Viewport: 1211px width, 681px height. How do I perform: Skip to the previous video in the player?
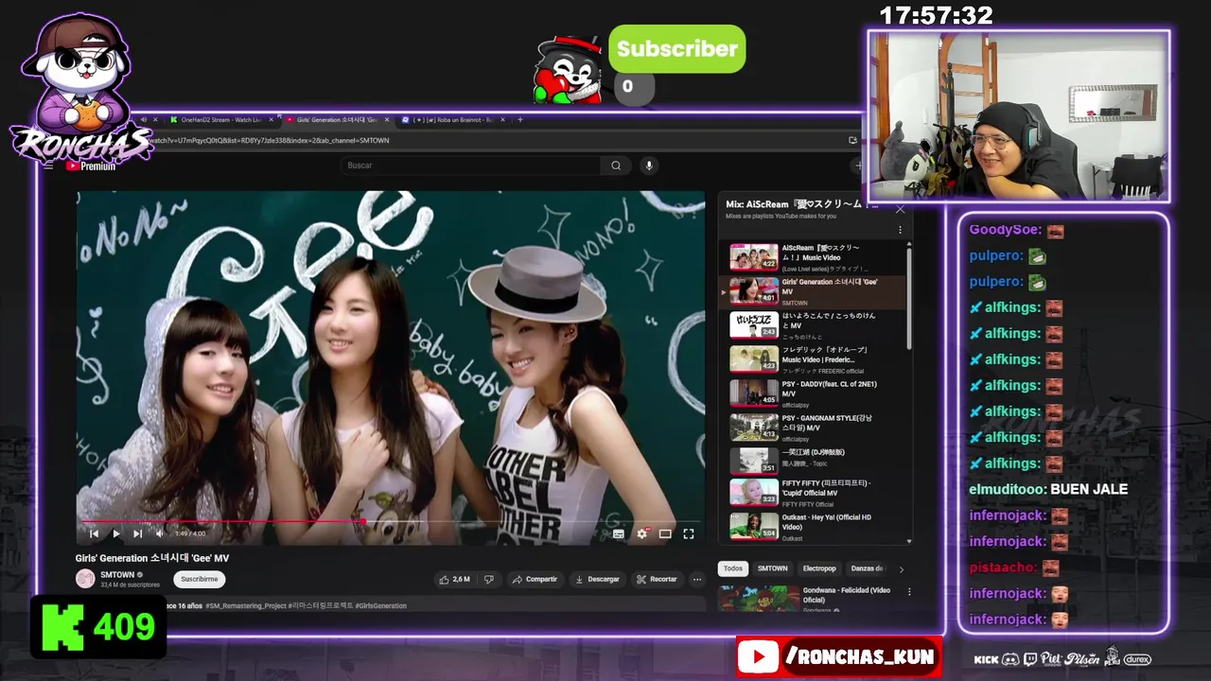[94, 533]
